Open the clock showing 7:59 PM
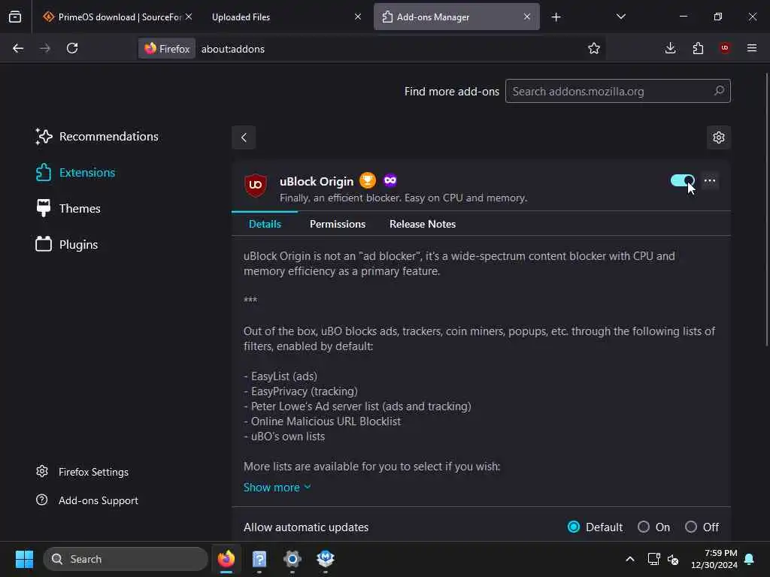 click(714, 559)
